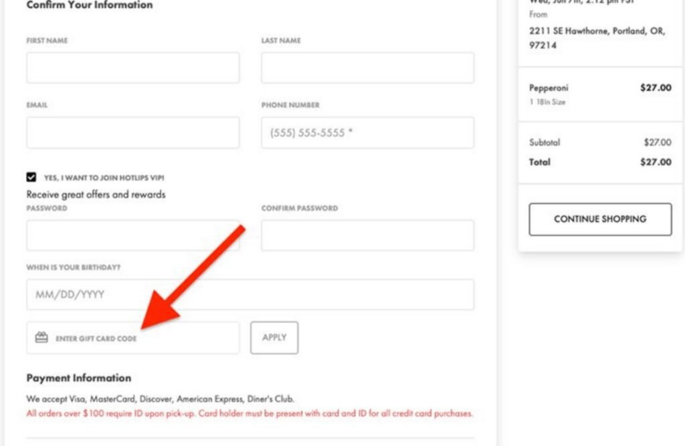The width and height of the screenshot is (685, 446).
Task: Click into the Phone Number field
Action: (x=367, y=132)
